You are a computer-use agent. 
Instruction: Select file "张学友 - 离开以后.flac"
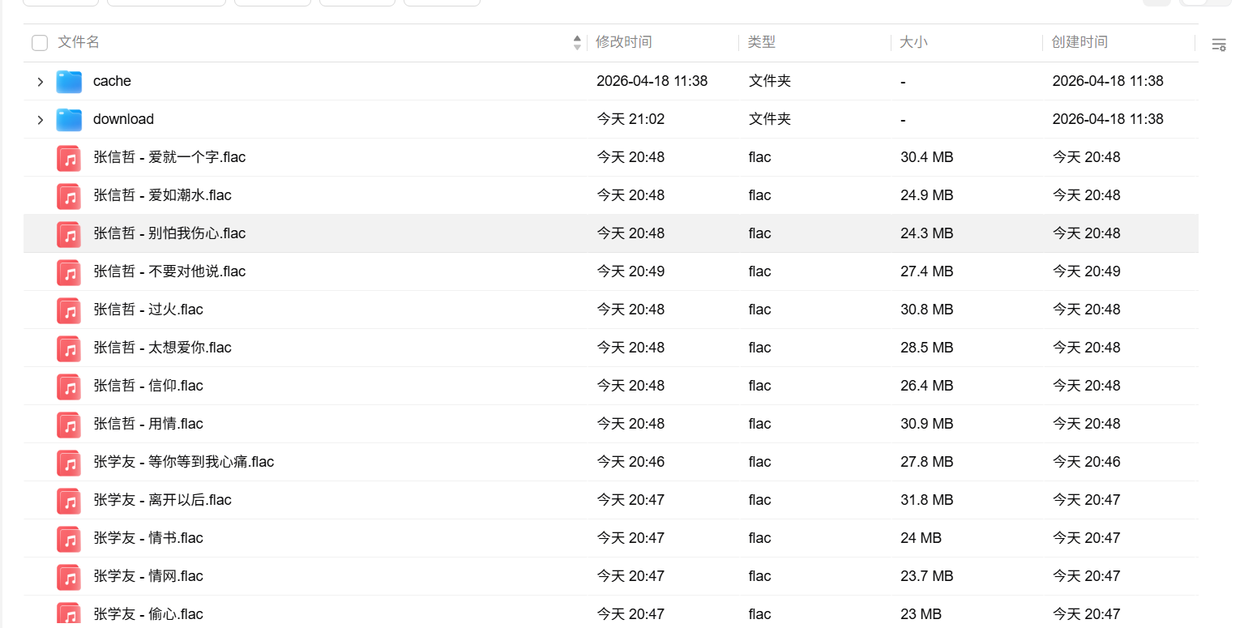click(163, 500)
